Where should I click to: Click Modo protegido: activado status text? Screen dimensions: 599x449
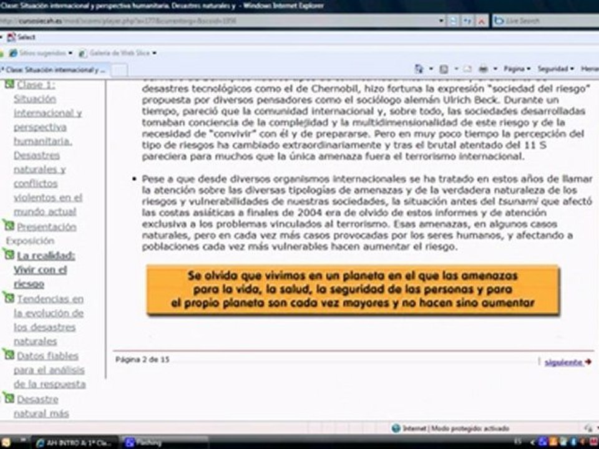point(470,428)
